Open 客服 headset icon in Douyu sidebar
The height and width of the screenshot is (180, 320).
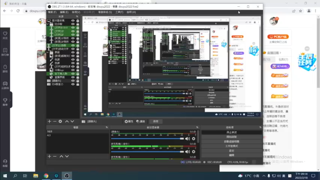point(5,162)
